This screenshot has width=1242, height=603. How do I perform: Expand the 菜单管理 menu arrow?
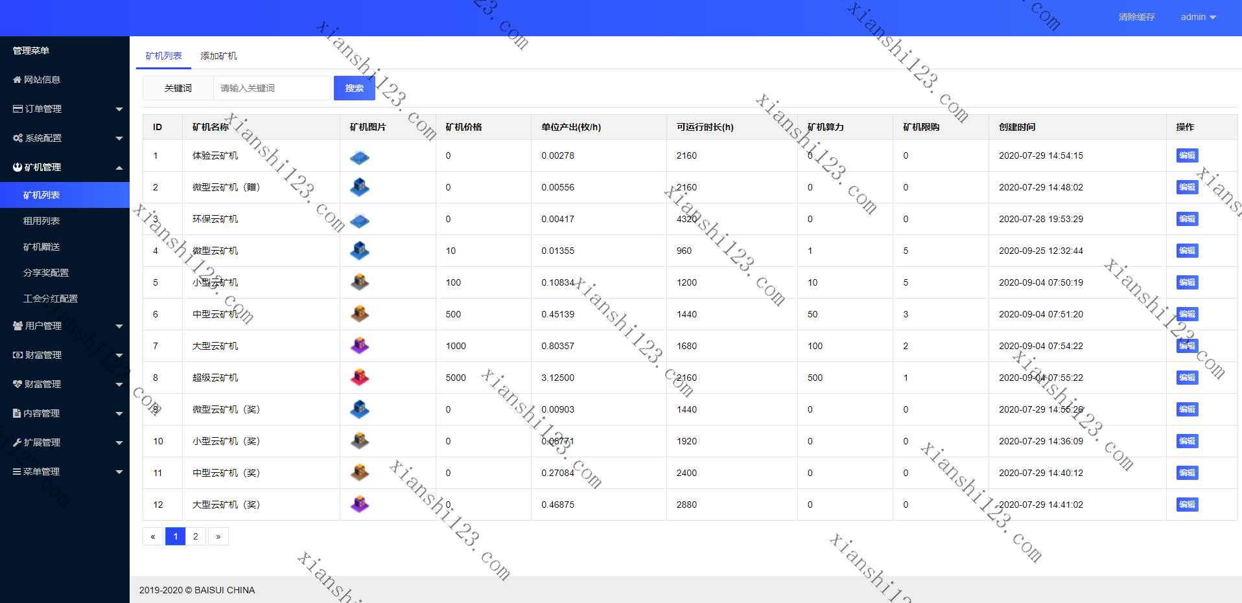pyautogui.click(x=119, y=472)
